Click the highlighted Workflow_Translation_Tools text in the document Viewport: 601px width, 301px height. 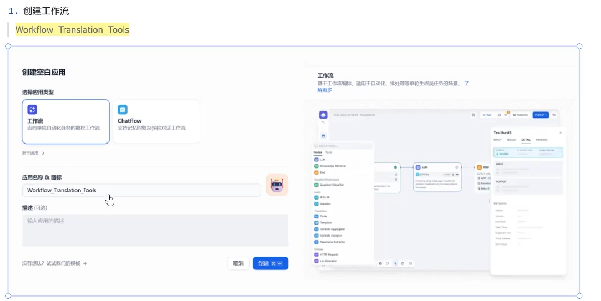(x=72, y=30)
